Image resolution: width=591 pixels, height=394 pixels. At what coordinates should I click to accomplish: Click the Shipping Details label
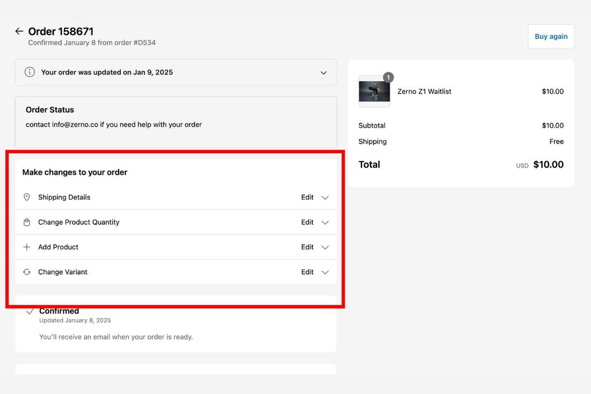(x=64, y=197)
